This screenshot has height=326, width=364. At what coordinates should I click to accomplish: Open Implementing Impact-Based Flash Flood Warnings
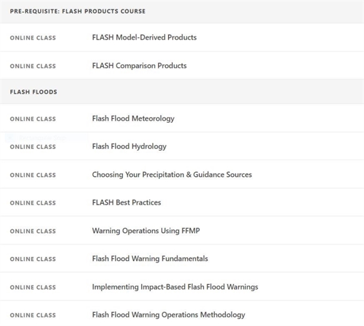175,287
